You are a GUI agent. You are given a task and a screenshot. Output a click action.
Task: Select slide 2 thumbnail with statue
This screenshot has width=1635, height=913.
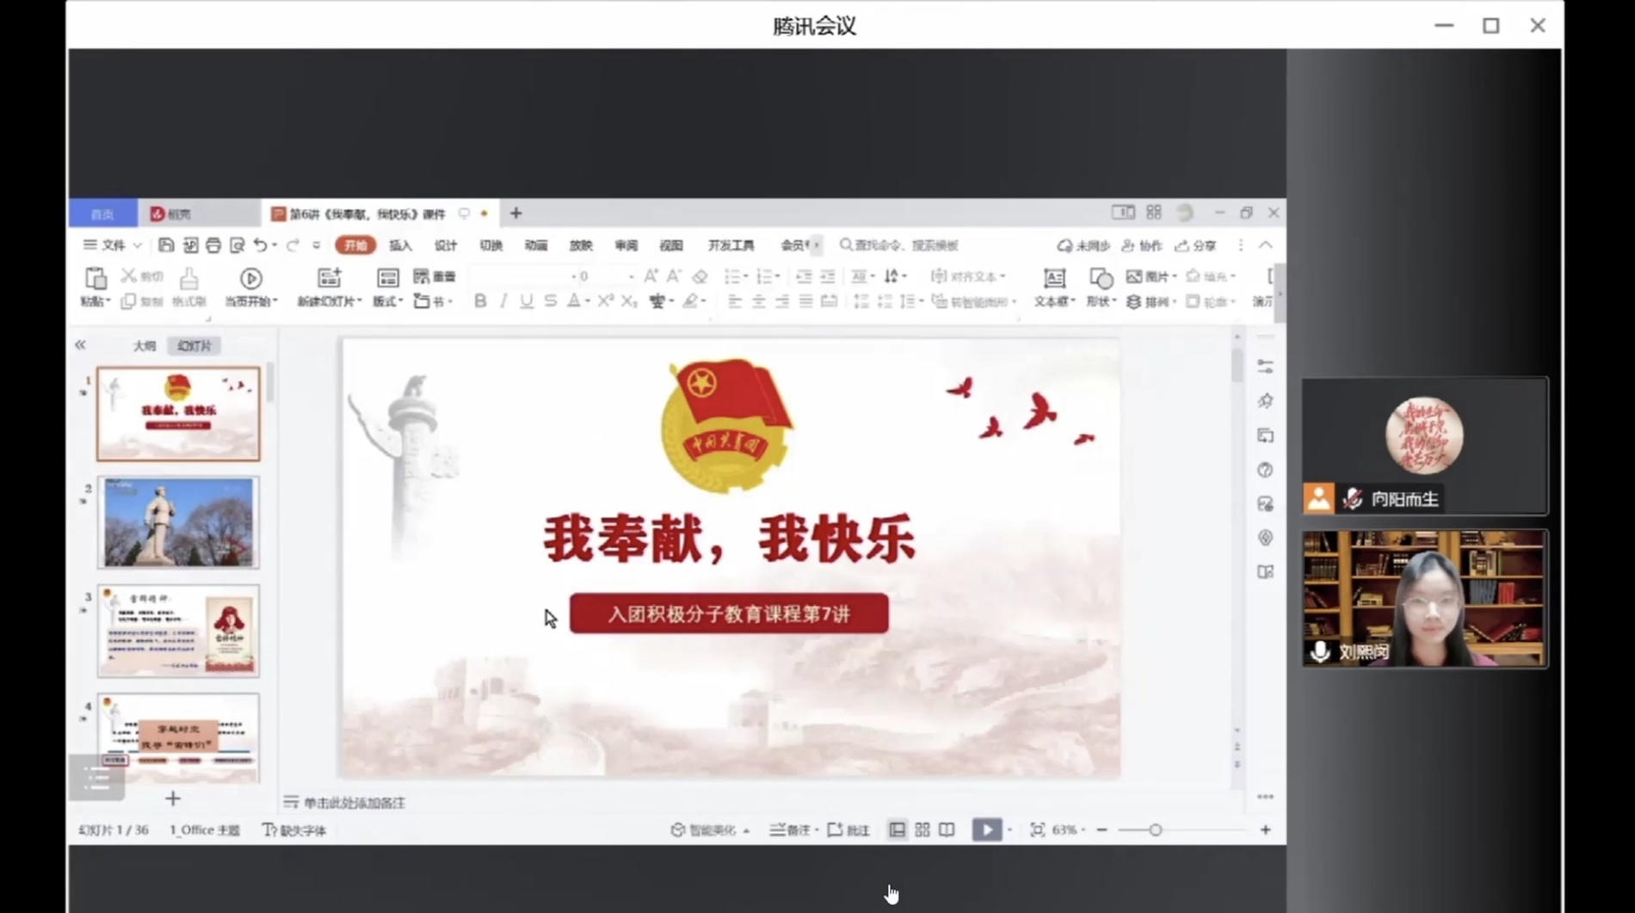pyautogui.click(x=178, y=522)
